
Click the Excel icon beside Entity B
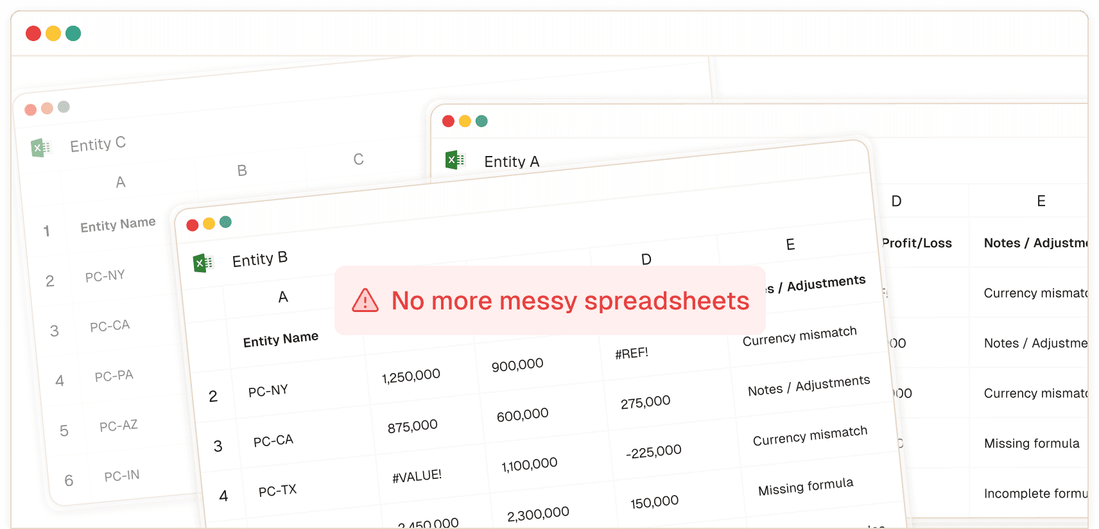pyautogui.click(x=203, y=263)
